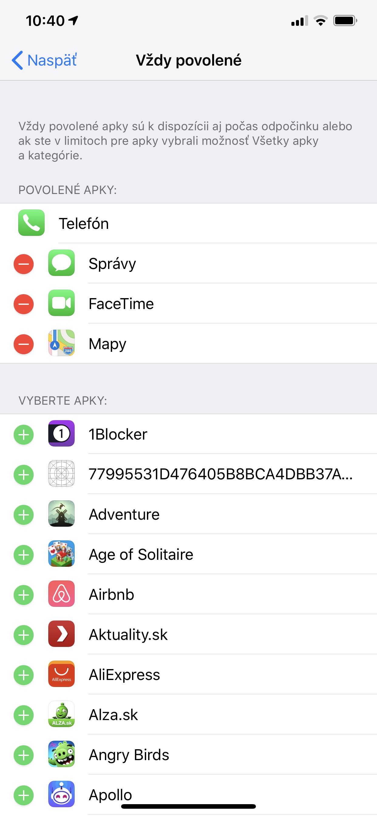Screen dimensions: 377x816
Task: Add Airbnb to allowed apps
Action: (23, 595)
